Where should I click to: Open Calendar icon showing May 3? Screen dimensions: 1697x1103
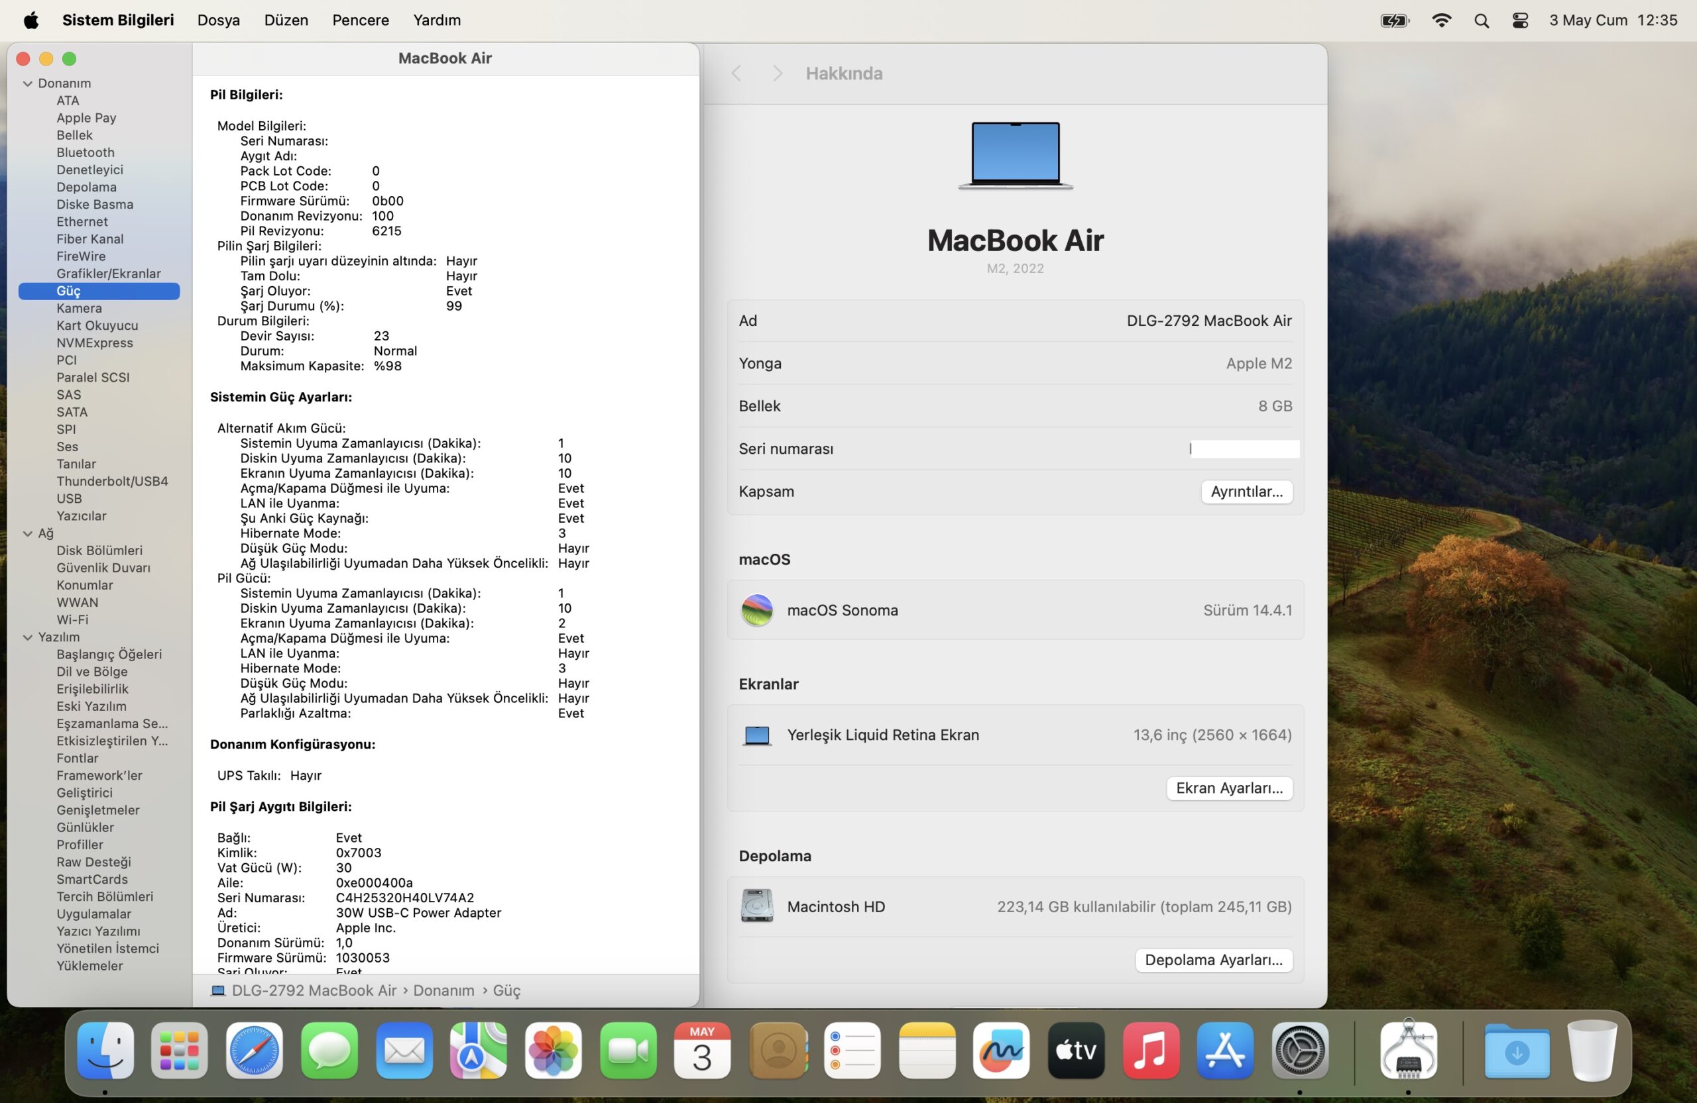pos(702,1050)
